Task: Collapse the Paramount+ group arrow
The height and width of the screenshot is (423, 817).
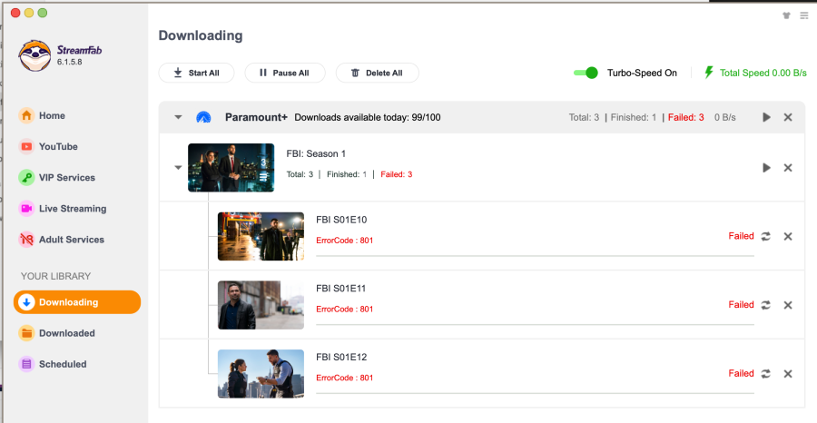Action: [x=178, y=117]
